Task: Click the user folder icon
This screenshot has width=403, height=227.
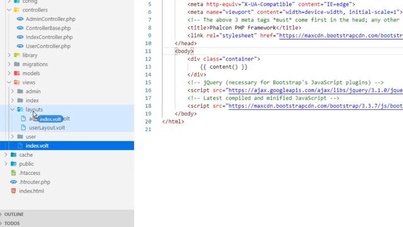Action: coord(20,137)
